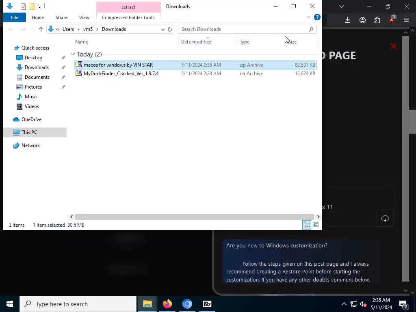Open Downloads in the navigation pane

(x=37, y=68)
